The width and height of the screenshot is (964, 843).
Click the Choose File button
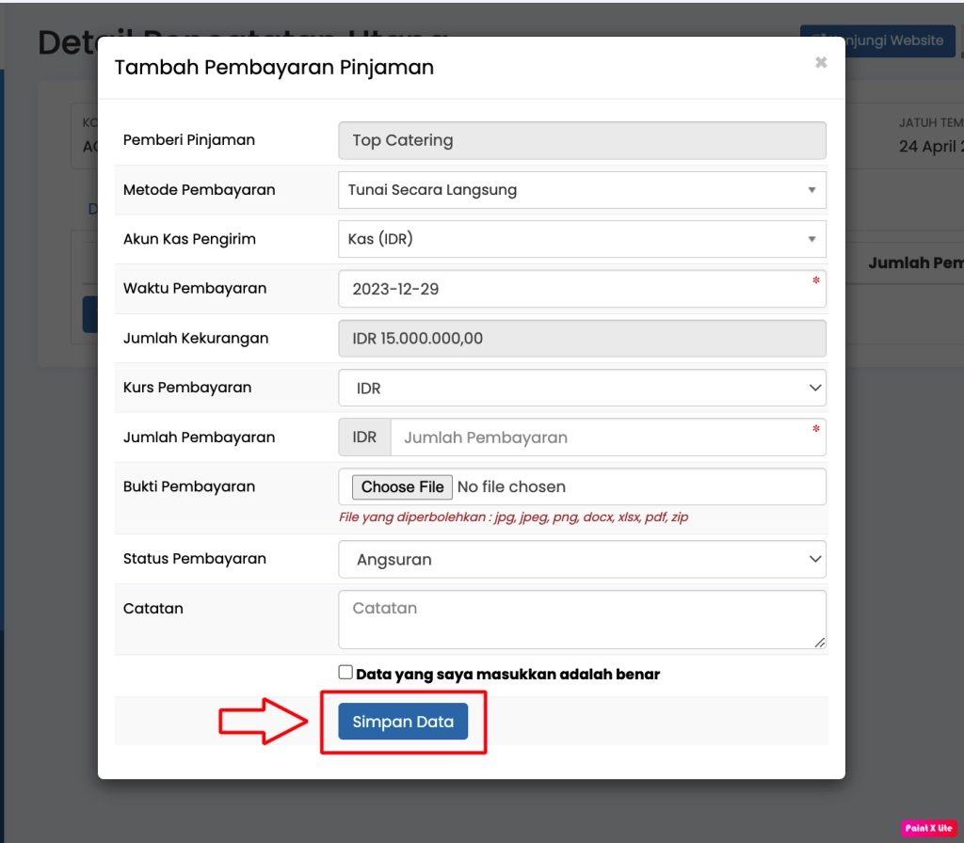pos(402,486)
